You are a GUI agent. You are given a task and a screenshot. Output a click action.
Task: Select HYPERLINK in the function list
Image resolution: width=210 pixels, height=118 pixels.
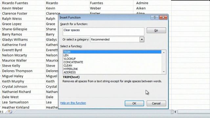coord(112,69)
